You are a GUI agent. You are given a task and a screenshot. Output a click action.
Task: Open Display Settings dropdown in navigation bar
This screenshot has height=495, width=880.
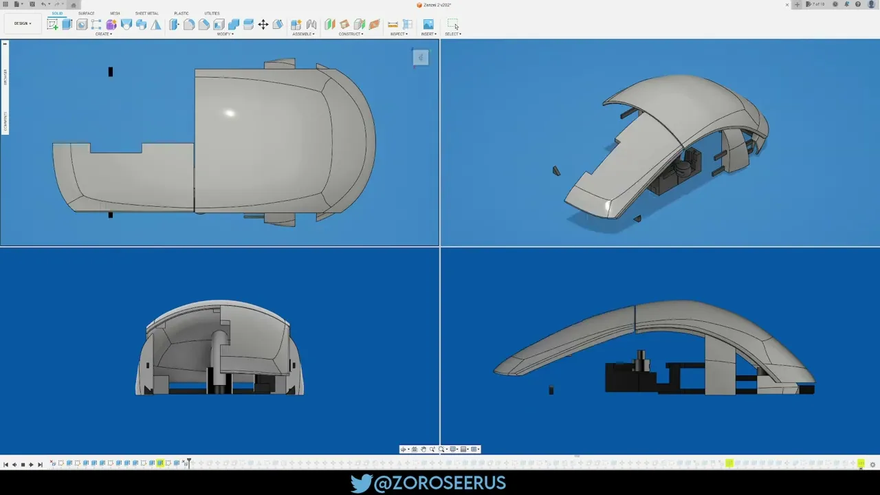coord(454,449)
